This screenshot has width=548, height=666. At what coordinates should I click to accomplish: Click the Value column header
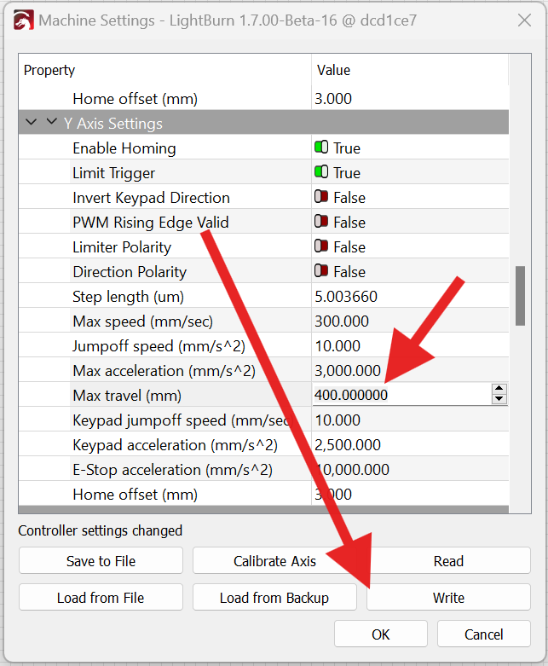pyautogui.click(x=333, y=70)
